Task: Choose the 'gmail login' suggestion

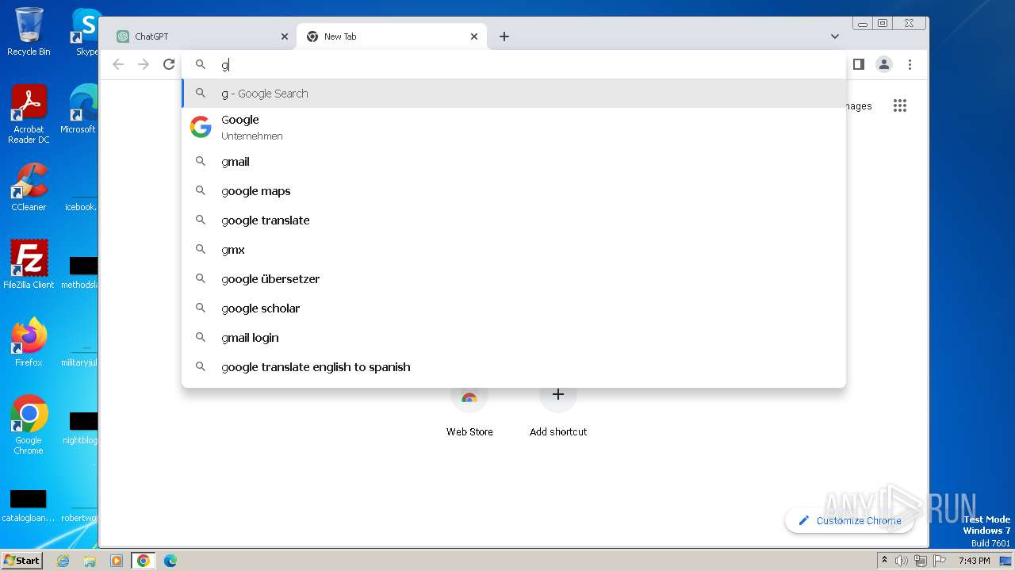Action: tap(514, 338)
